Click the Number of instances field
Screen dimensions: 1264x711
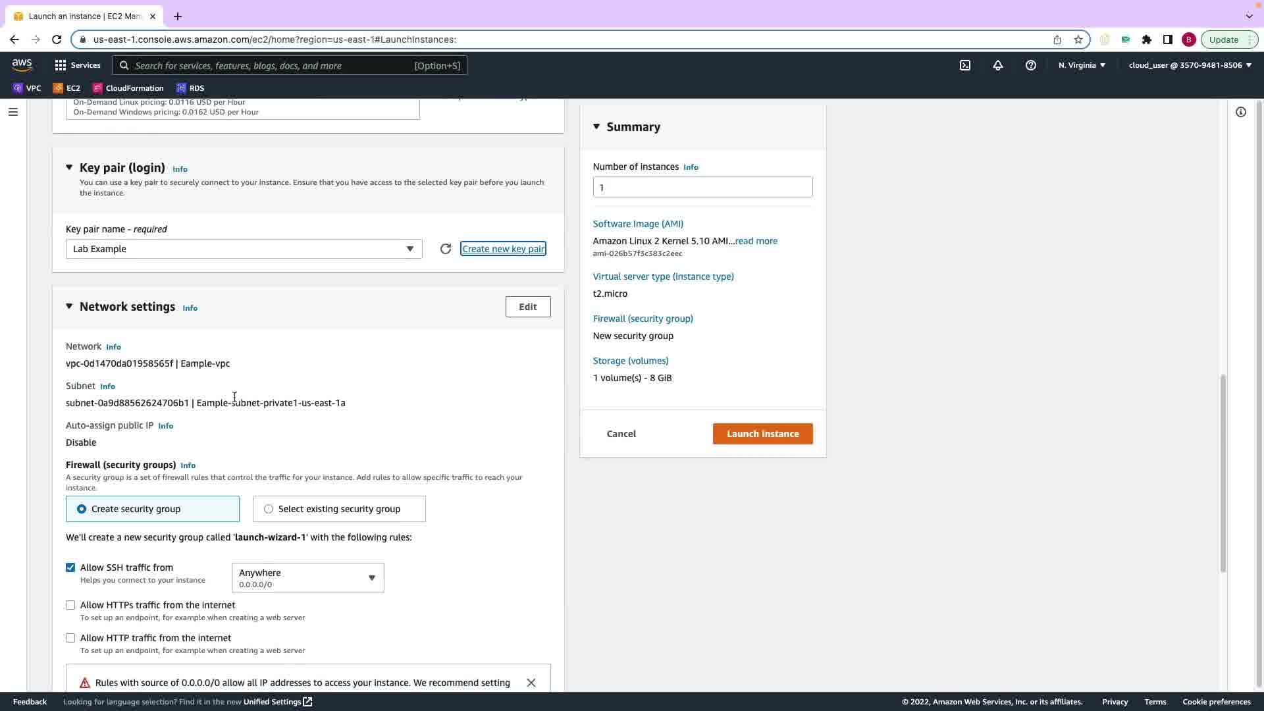[x=702, y=188]
